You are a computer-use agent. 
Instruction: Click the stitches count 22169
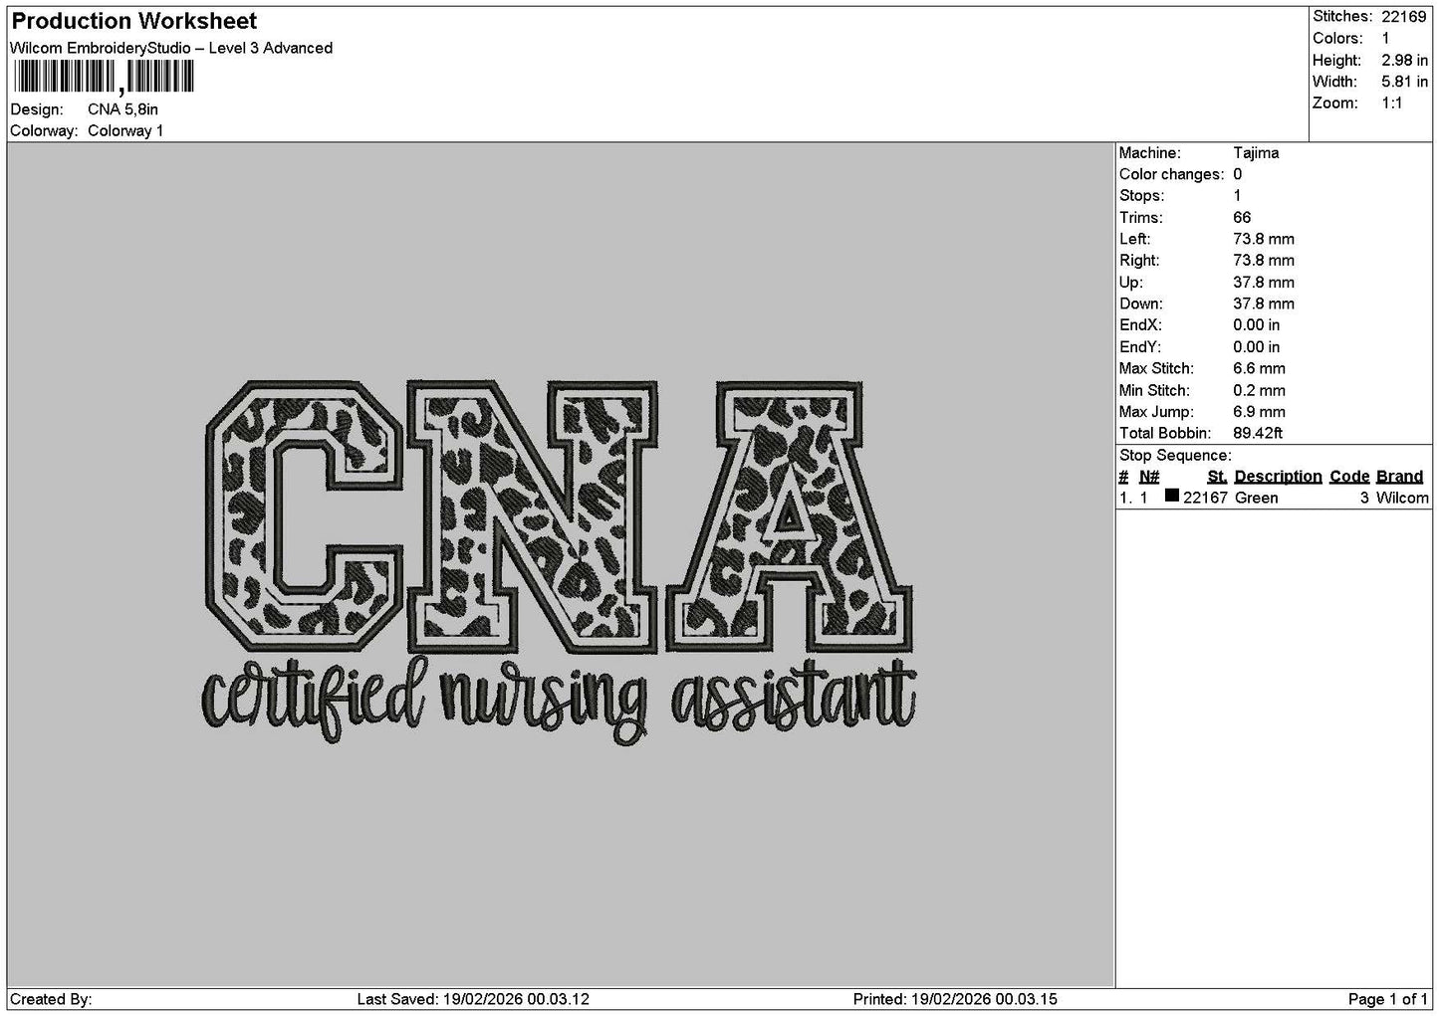[x=1404, y=17]
